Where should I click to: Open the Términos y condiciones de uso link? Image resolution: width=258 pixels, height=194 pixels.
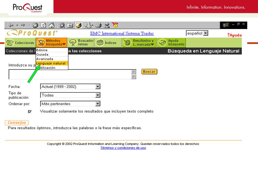point(123,148)
